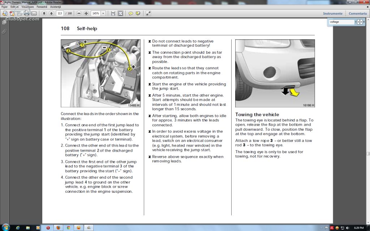Click the volume speaker tray icon
The height and width of the screenshot is (231, 370).
(x=347, y=228)
